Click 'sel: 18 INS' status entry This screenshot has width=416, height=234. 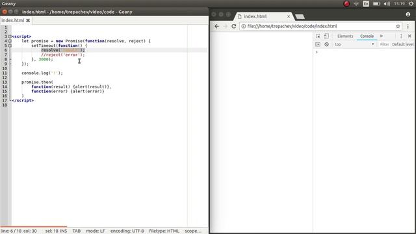coord(56,231)
